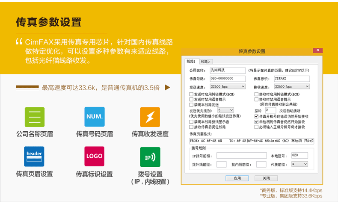Open the 接收速度 dropdown
Image resolution: width=338 pixels, height=204 pixels.
point(292,86)
